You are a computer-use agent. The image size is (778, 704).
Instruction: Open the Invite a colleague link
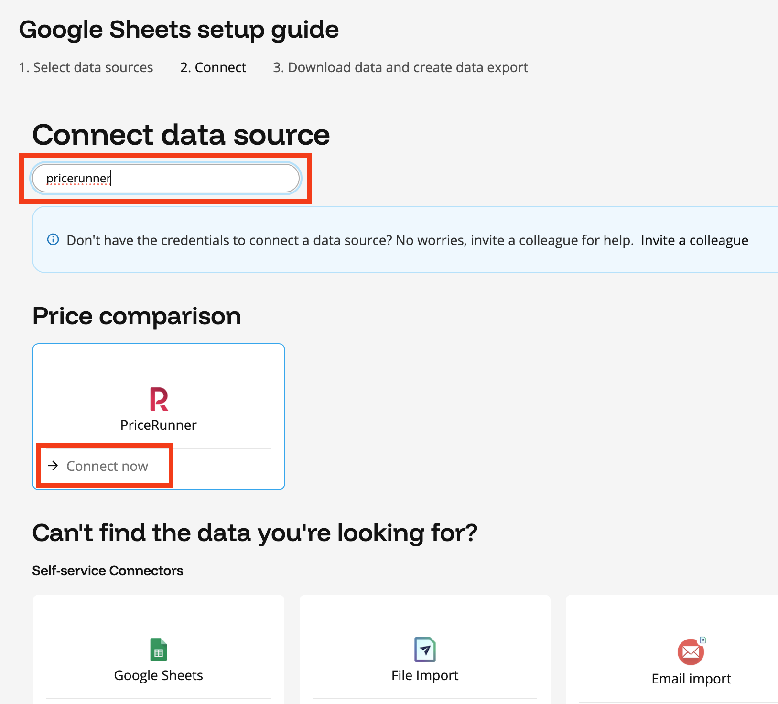coord(694,240)
